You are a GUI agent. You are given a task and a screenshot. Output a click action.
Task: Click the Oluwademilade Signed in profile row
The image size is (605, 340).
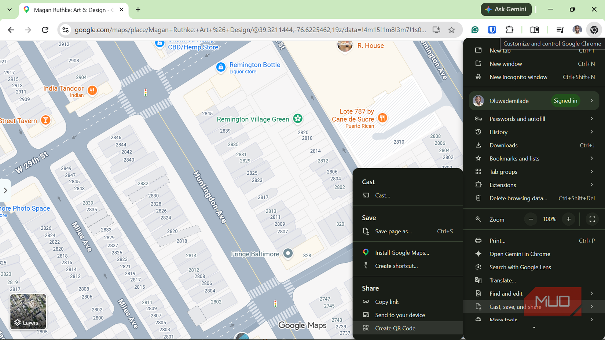click(x=534, y=101)
